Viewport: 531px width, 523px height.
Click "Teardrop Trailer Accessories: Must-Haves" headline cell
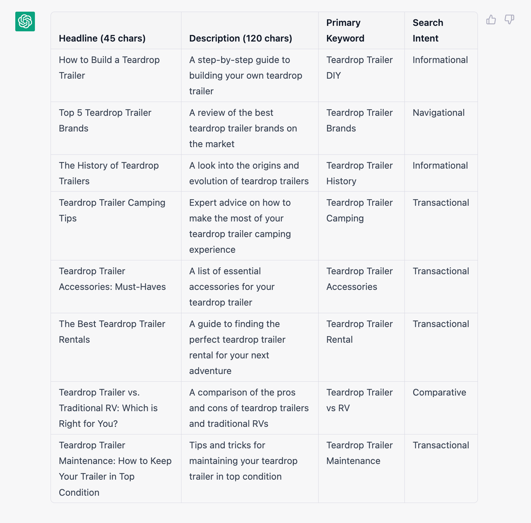coord(112,279)
